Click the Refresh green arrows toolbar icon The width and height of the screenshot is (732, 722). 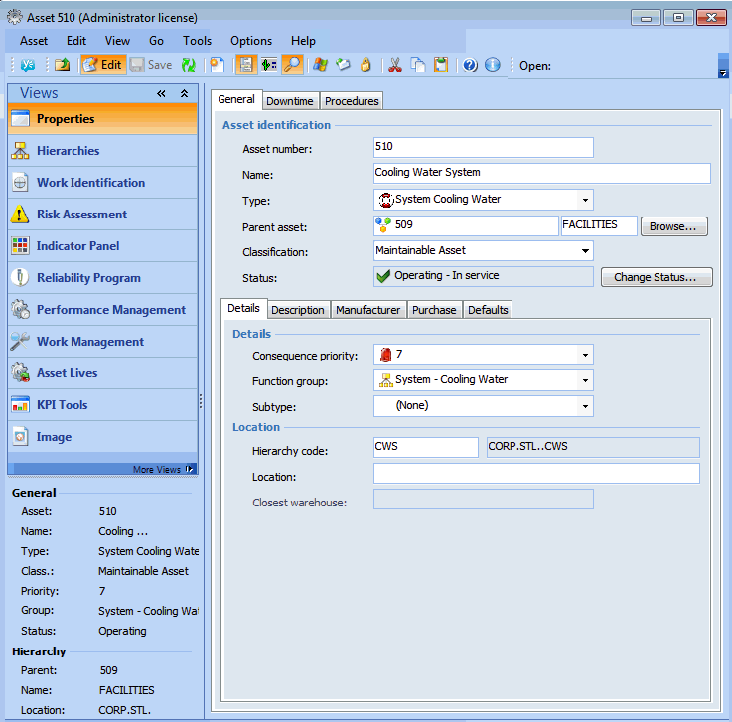coord(188,66)
